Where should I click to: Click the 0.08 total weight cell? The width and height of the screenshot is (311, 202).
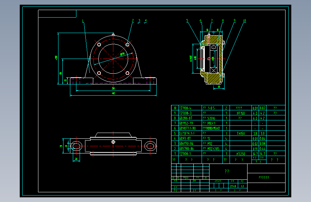tap(263, 143)
